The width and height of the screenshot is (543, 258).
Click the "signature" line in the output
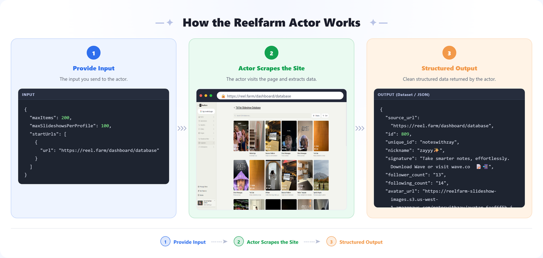pos(447,158)
